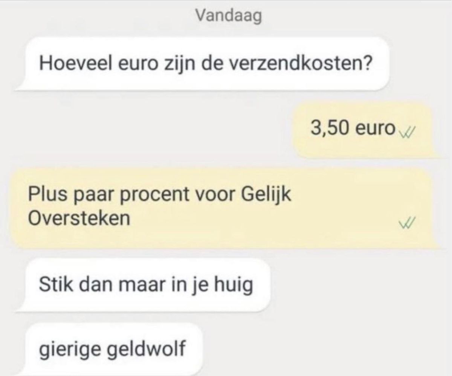Screen dimensions: 452x376
Task: Click the read receipt ticks on Gelijk Oversteken message
Action: click(406, 224)
